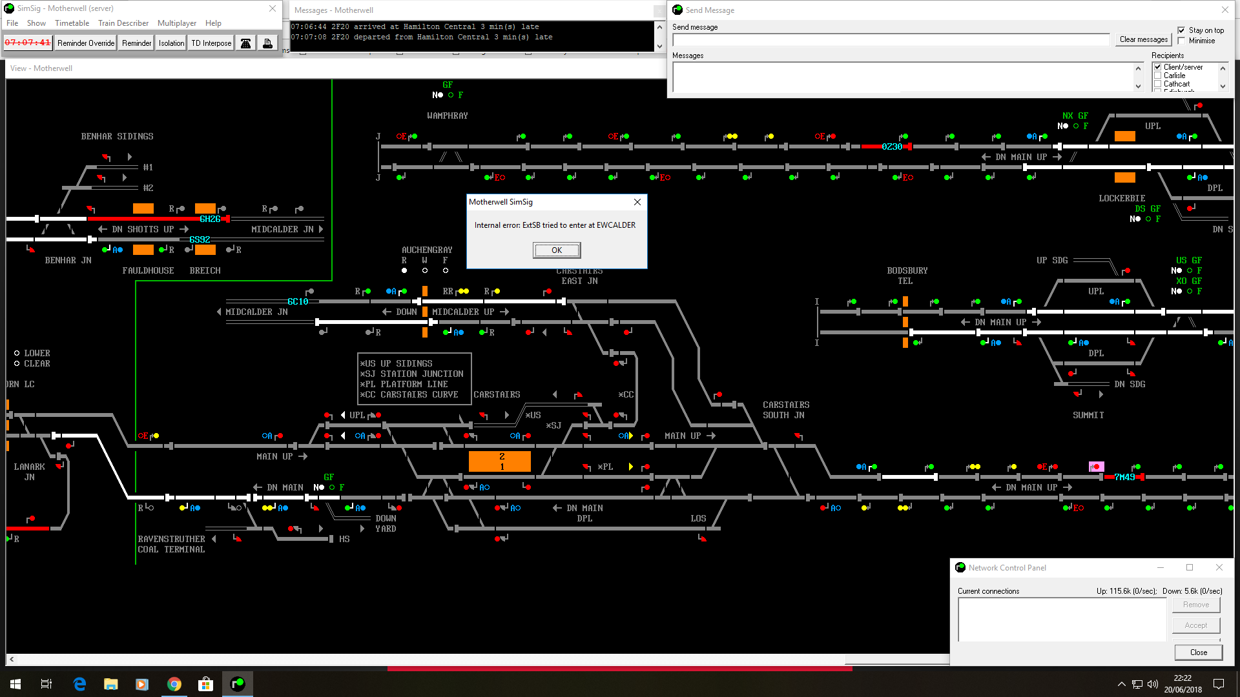Click the SimSig app icon in taskbar
1240x697 pixels.
238,684
